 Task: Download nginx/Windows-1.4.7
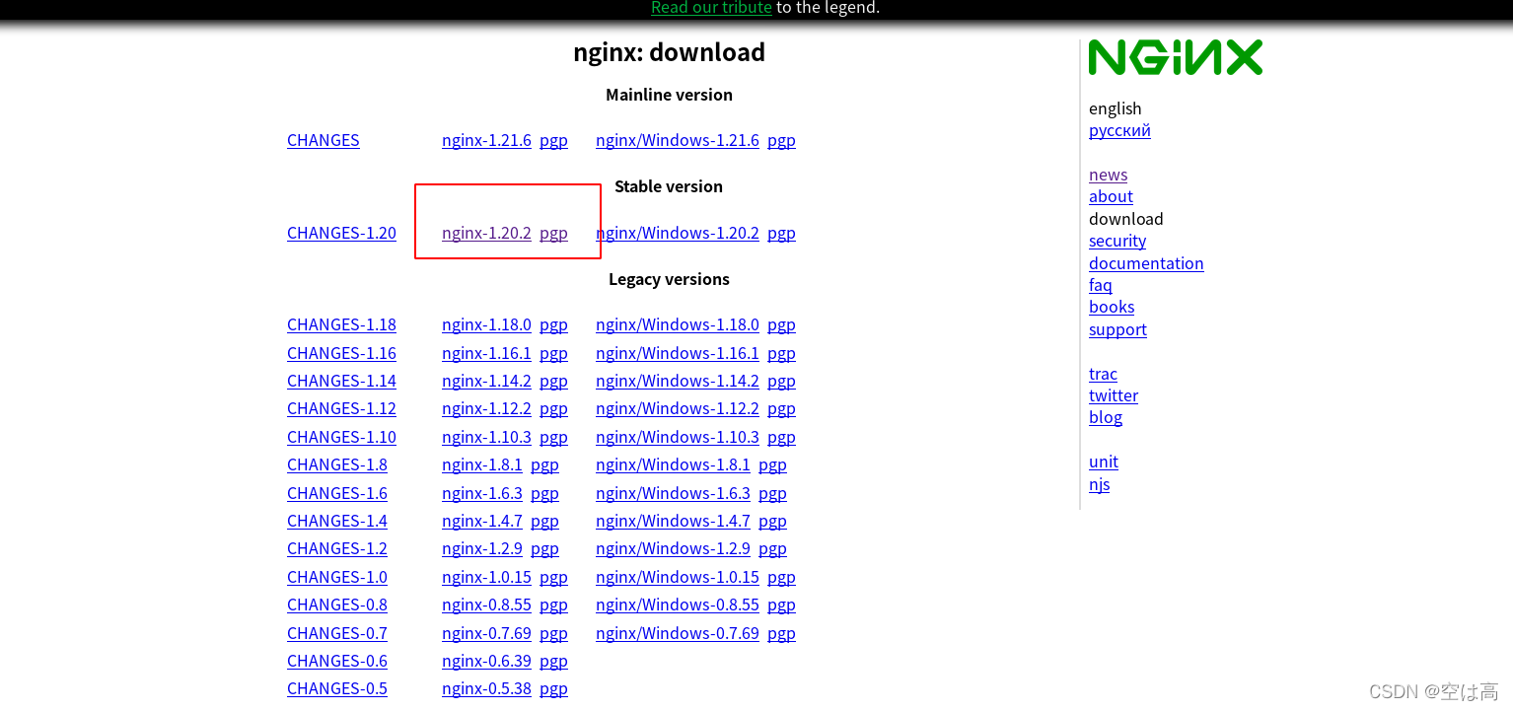[673, 521]
